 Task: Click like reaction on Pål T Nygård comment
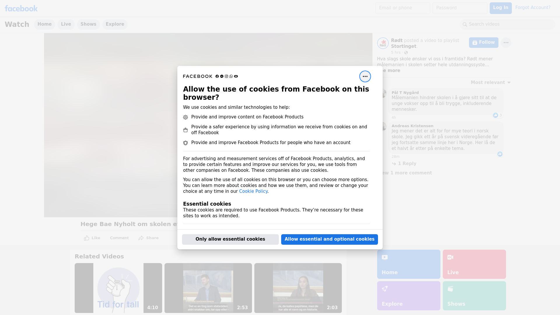pyautogui.click(x=495, y=115)
